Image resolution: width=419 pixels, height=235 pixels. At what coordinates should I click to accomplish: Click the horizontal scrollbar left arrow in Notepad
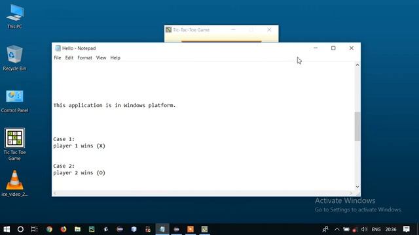pyautogui.click(x=55, y=193)
